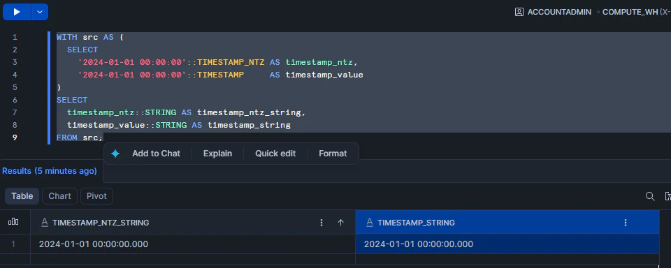Click the column stats bar-chart icon
Image resolution: width=671 pixels, height=268 pixels.
[13, 222]
